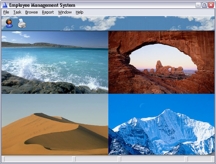Click the employee user icon in toolbar

(9, 23)
